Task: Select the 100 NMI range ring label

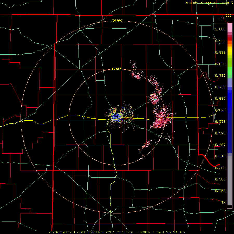Action: [117, 21]
